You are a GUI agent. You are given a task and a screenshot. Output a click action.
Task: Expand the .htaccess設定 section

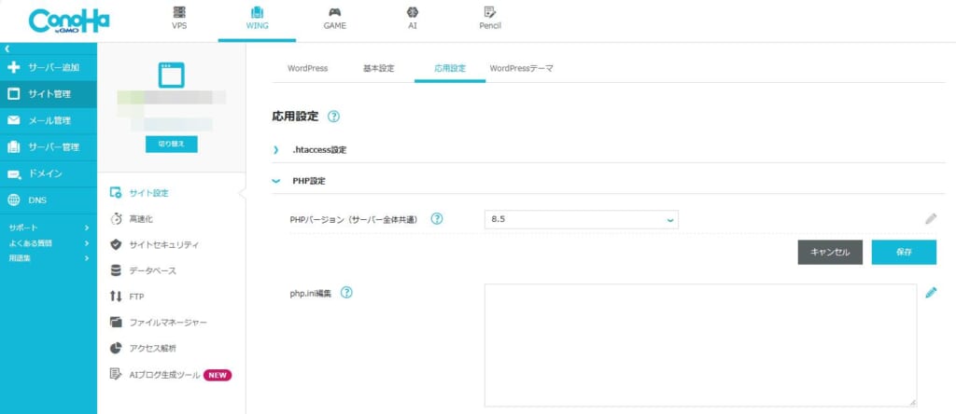pyautogui.click(x=276, y=150)
